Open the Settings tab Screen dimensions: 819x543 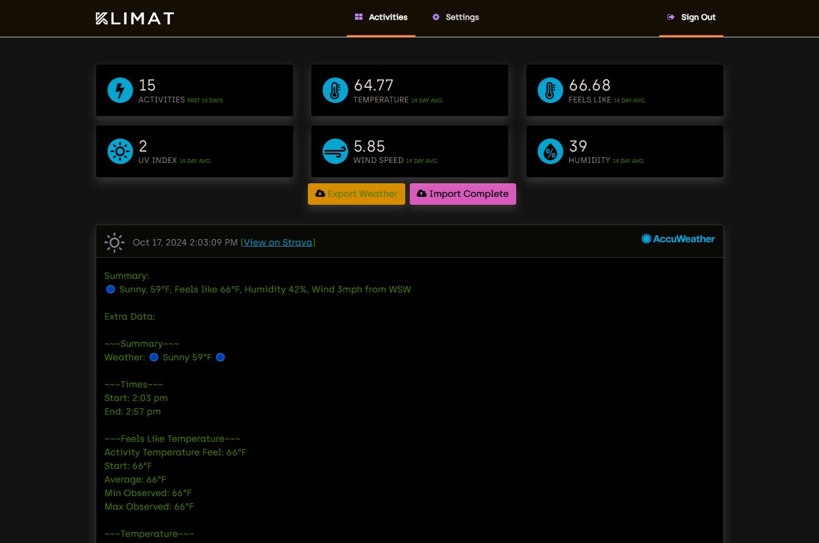pos(456,18)
